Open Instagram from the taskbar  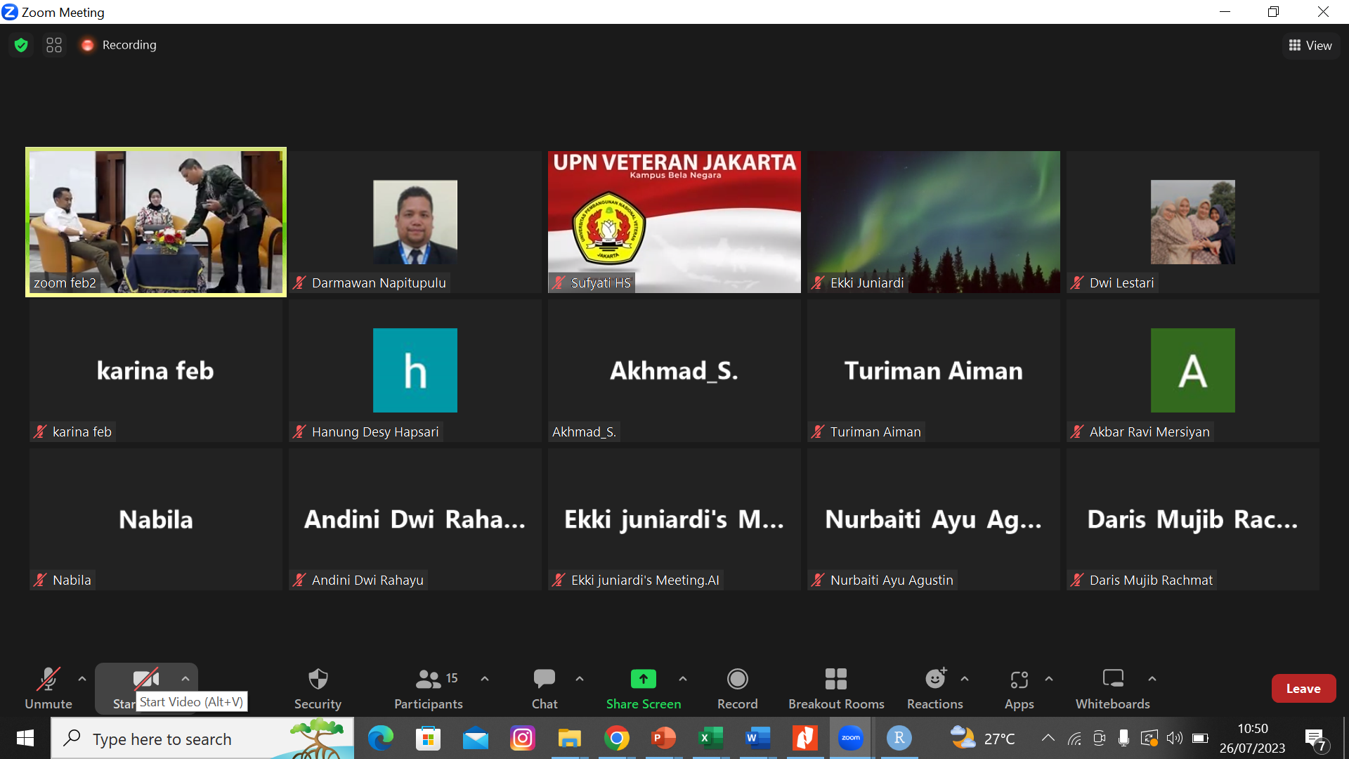(x=523, y=738)
